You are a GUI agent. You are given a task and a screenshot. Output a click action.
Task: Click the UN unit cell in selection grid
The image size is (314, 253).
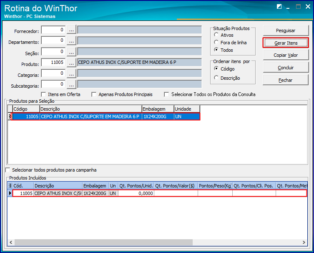pyautogui.click(x=187, y=116)
